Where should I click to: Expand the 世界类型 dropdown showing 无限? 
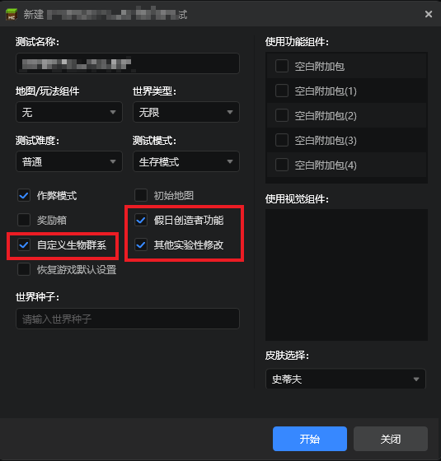point(186,112)
